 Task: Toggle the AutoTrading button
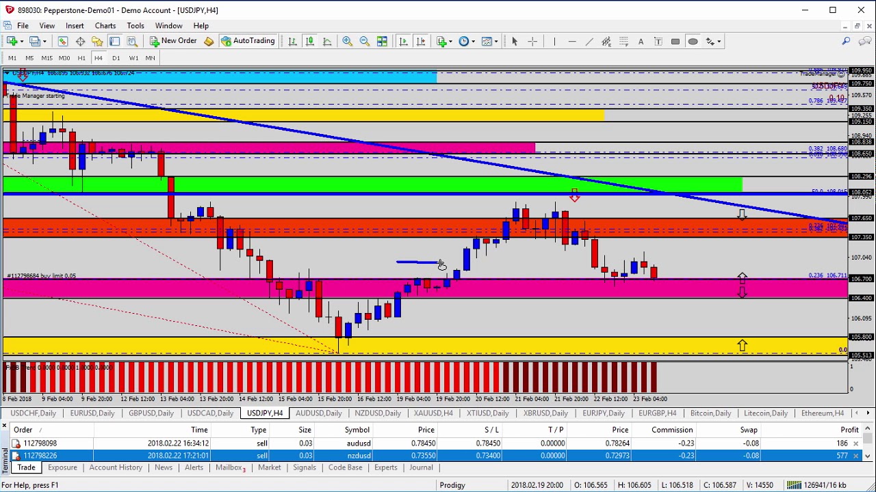249,41
